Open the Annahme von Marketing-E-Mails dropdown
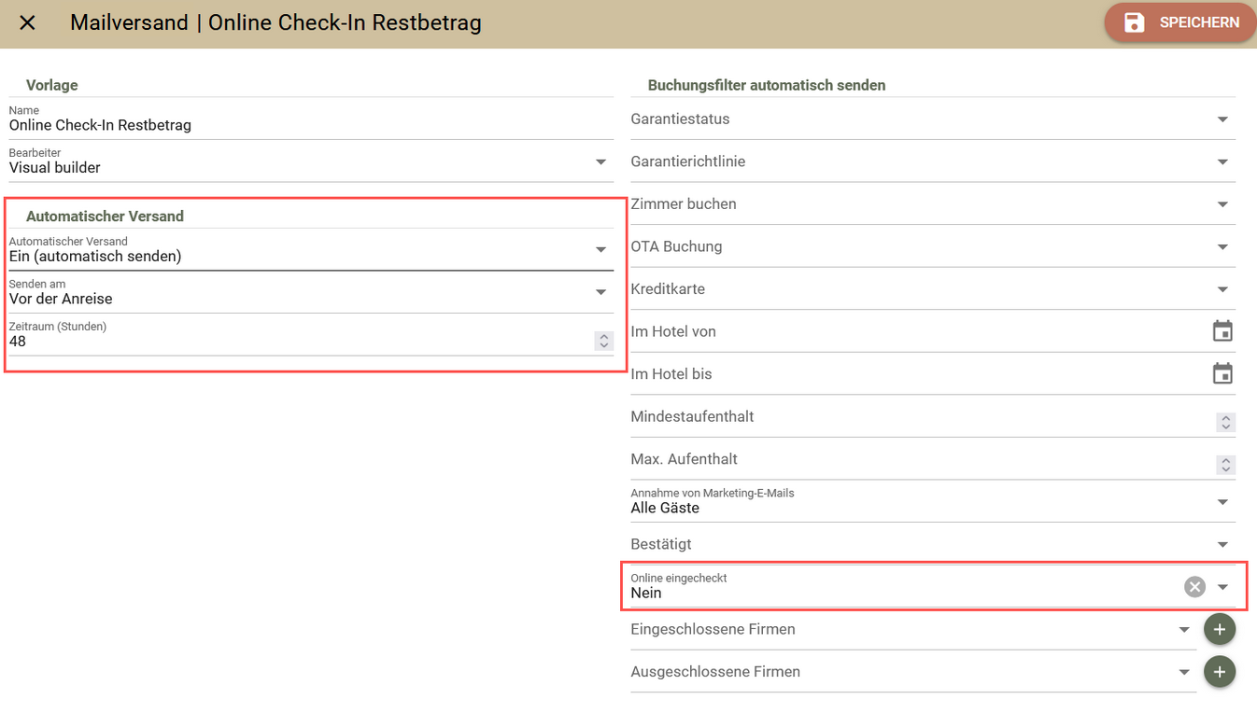Image resolution: width=1257 pixels, height=713 pixels. [933, 502]
